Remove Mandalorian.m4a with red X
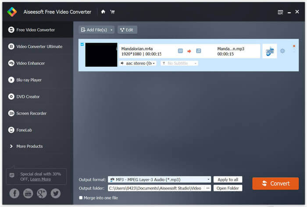Image resolution: width=307 pixels, height=207 pixels. (x=294, y=46)
